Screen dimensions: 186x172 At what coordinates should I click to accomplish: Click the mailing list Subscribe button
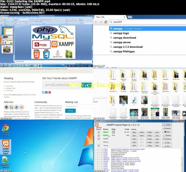coord(70,111)
